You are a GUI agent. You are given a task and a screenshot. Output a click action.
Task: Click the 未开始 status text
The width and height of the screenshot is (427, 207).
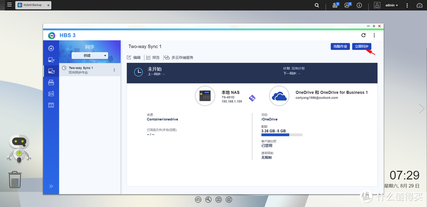155,69
